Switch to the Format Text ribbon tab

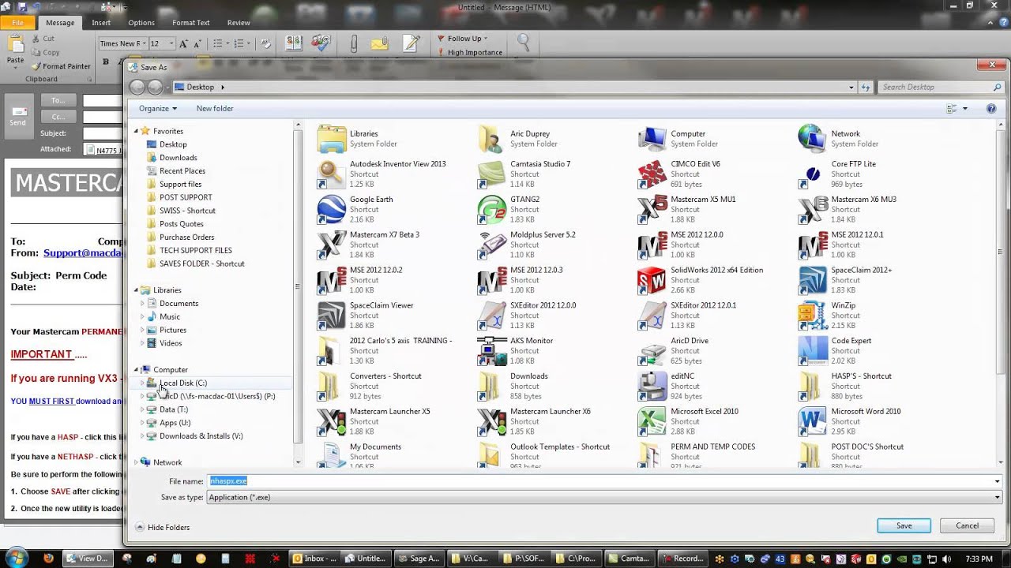tap(191, 23)
